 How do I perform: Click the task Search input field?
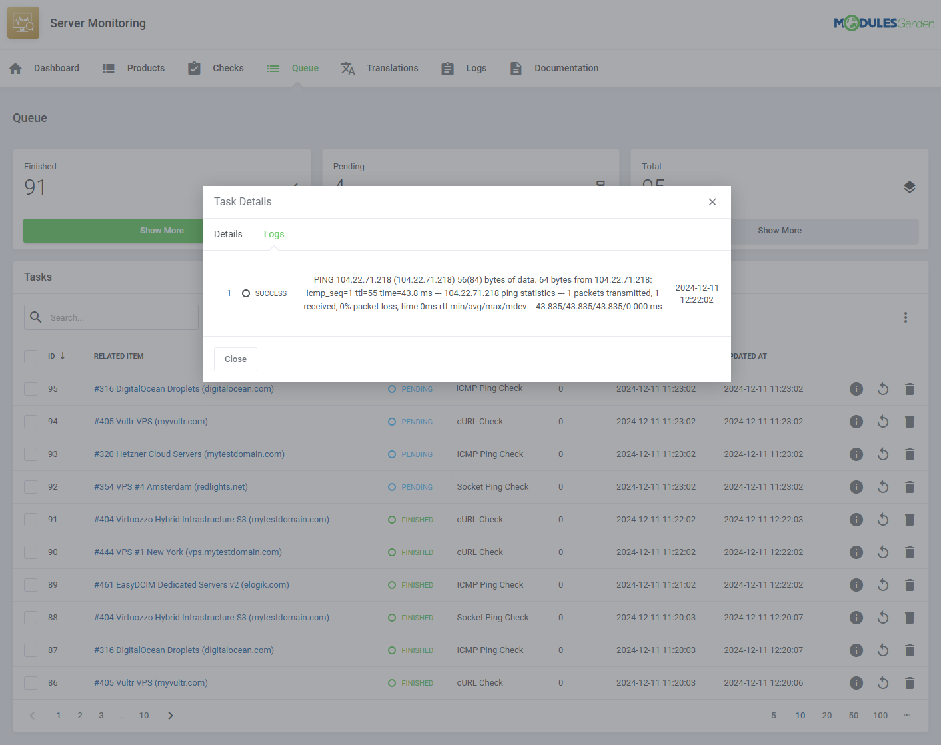coord(111,317)
